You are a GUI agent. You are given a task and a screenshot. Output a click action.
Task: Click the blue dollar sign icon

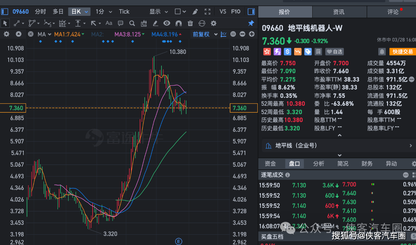pyautogui.click(x=287, y=52)
